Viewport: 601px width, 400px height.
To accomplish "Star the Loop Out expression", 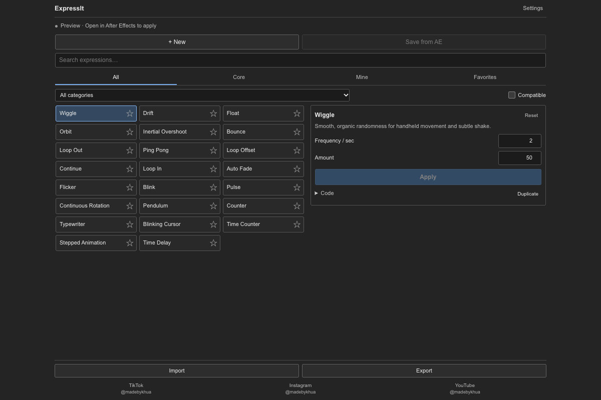I will tap(130, 150).
